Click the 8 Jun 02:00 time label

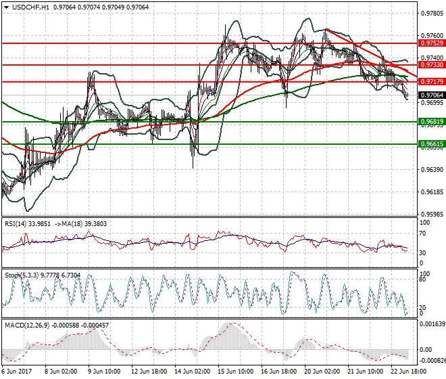(x=61, y=372)
